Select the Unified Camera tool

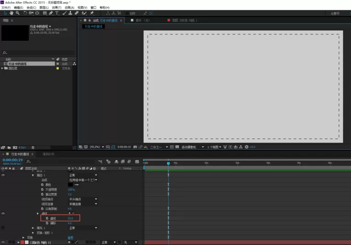(31, 13)
